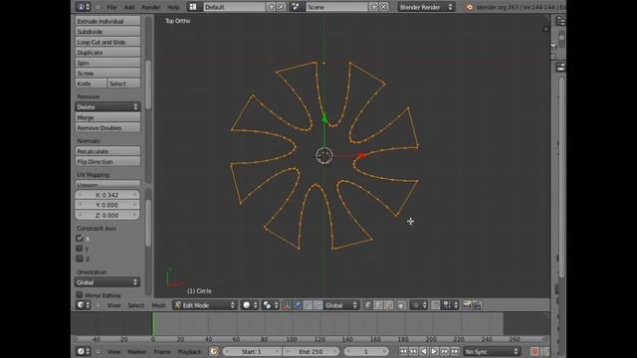Click the Z: 0.000 value slider
637x358 pixels.
point(107,215)
